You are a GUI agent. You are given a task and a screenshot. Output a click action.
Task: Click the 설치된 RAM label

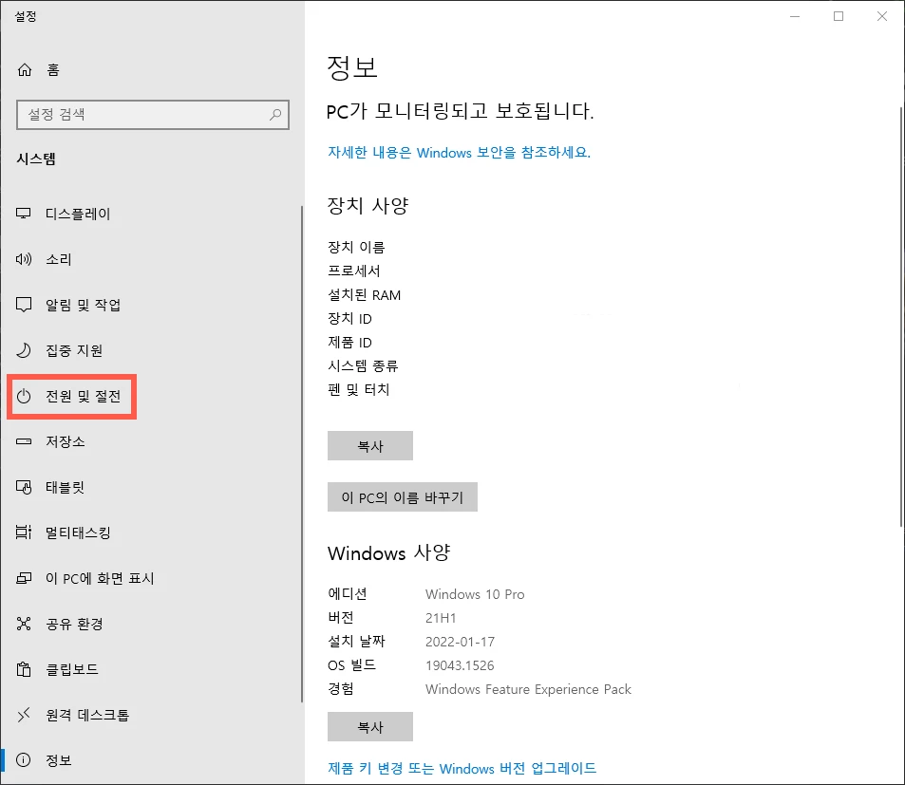pos(365,295)
